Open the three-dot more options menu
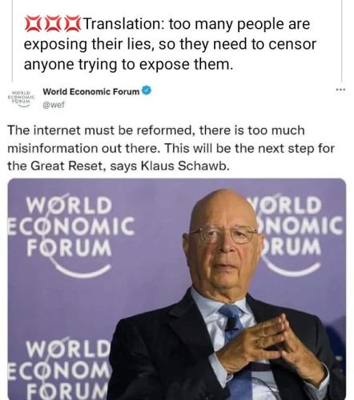This screenshot has height=400, width=354. pos(340,90)
